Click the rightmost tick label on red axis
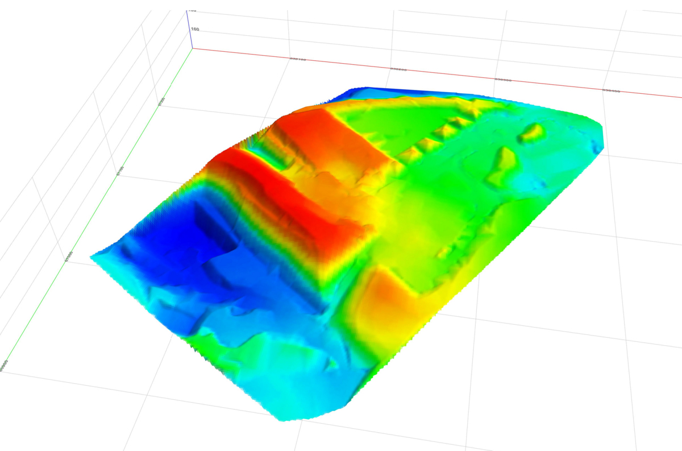This screenshot has height=451, width=682. click(x=611, y=90)
